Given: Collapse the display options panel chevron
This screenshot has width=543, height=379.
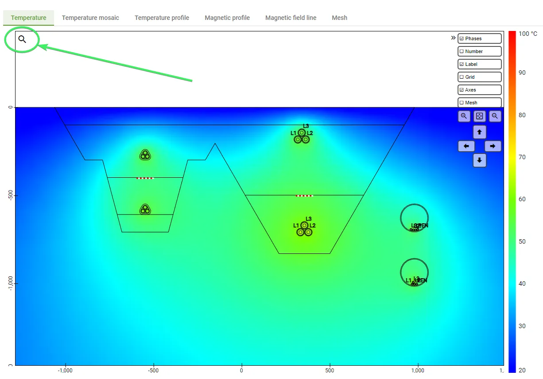Looking at the screenshot, I should (453, 38).
